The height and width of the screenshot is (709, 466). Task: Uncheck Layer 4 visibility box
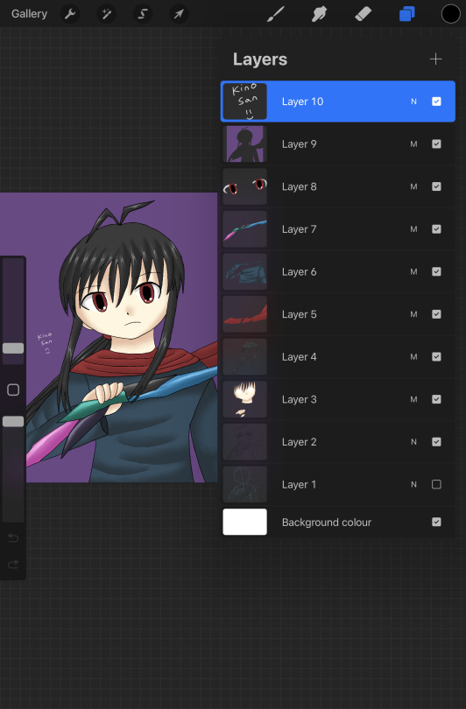436,356
